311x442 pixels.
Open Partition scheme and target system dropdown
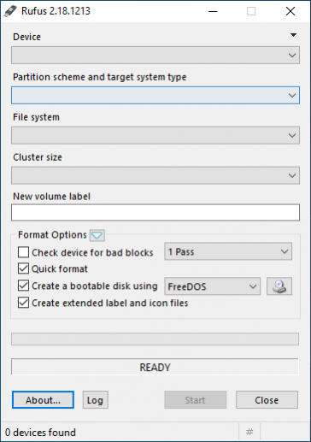point(155,95)
